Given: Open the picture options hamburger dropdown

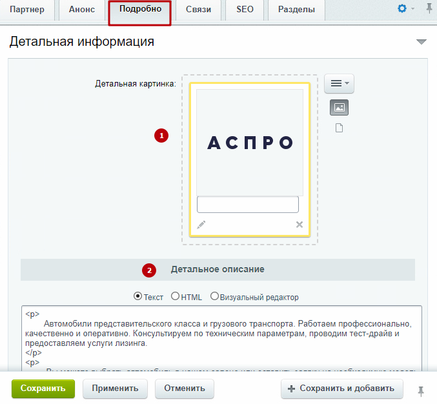Looking at the screenshot, I should (339, 83).
